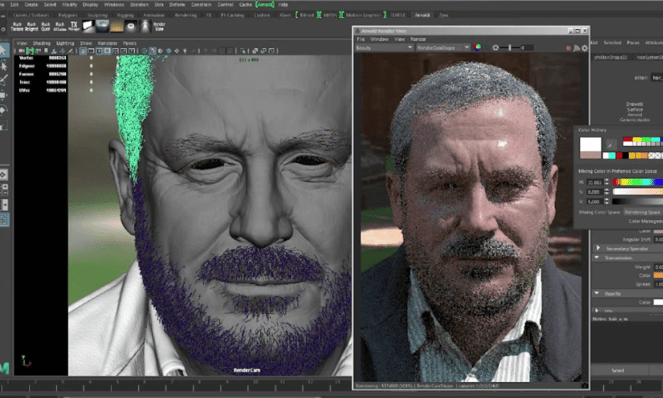
Task: Select the Paint Selection tool in toolbox
Action: 3,80
